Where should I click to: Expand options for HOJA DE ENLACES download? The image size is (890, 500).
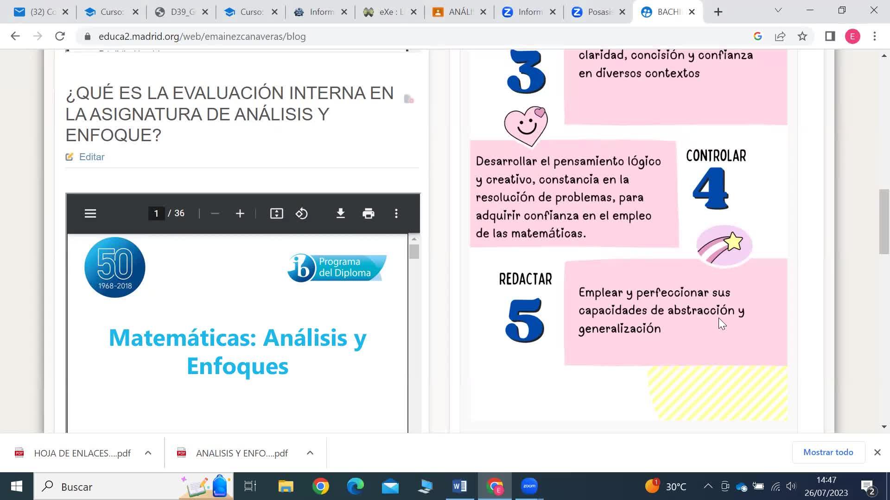coord(148,453)
